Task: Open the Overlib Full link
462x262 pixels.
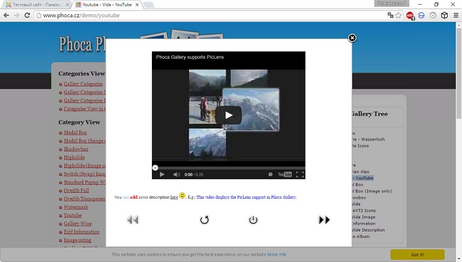Action: (76, 191)
